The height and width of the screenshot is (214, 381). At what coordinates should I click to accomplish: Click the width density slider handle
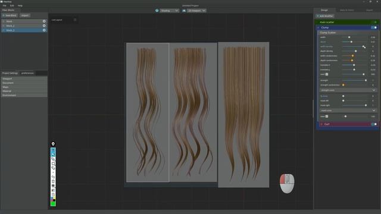[363, 46]
